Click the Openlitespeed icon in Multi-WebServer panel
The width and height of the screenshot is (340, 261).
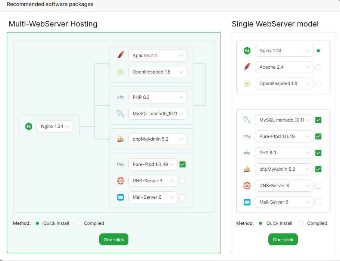click(120, 72)
